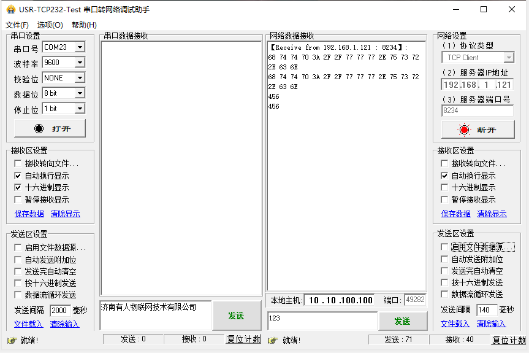Click the network 复位计数 reset counter button

click(508, 340)
